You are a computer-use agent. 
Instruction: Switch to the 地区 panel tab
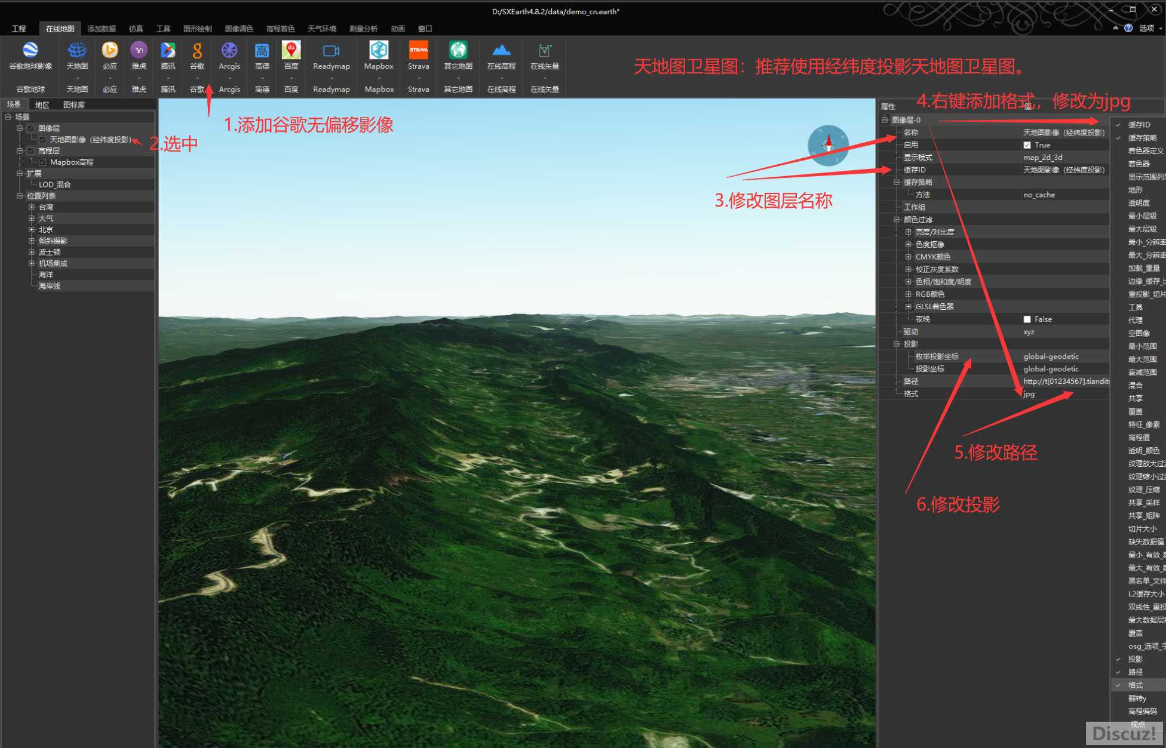[42, 105]
